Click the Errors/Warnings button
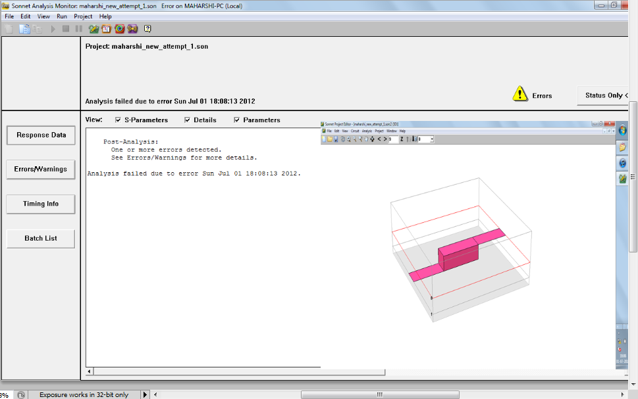The image size is (638, 399). click(41, 169)
